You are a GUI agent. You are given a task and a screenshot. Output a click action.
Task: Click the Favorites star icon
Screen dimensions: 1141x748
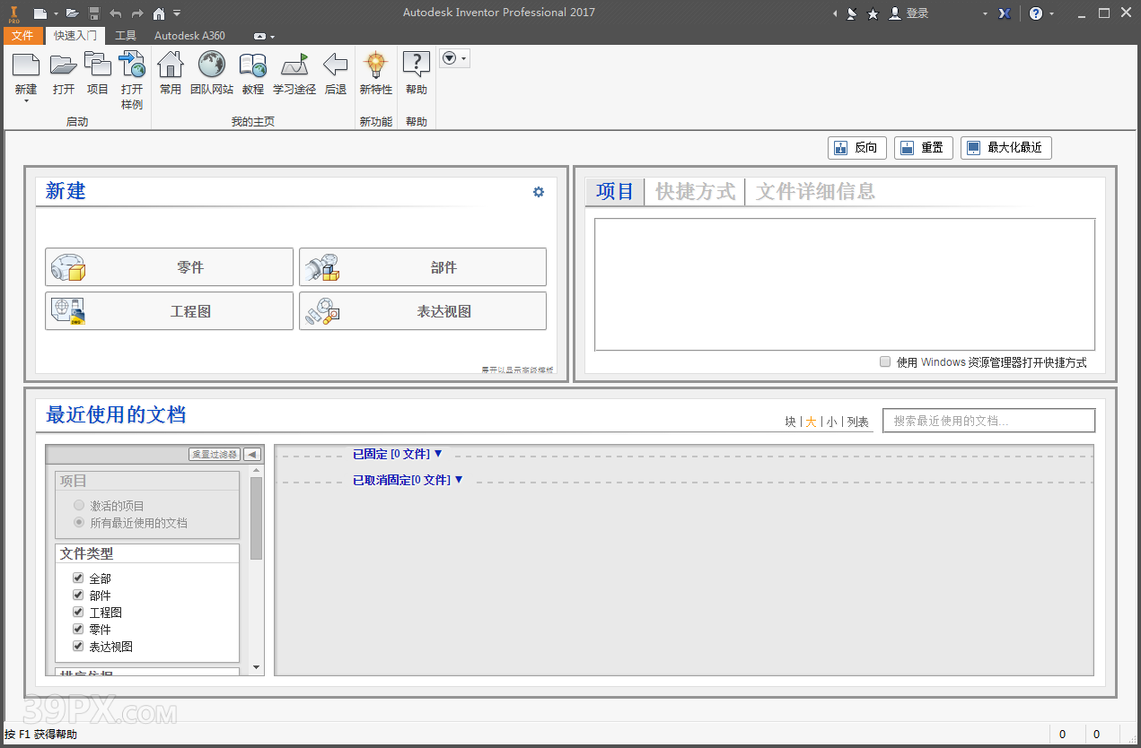(873, 13)
